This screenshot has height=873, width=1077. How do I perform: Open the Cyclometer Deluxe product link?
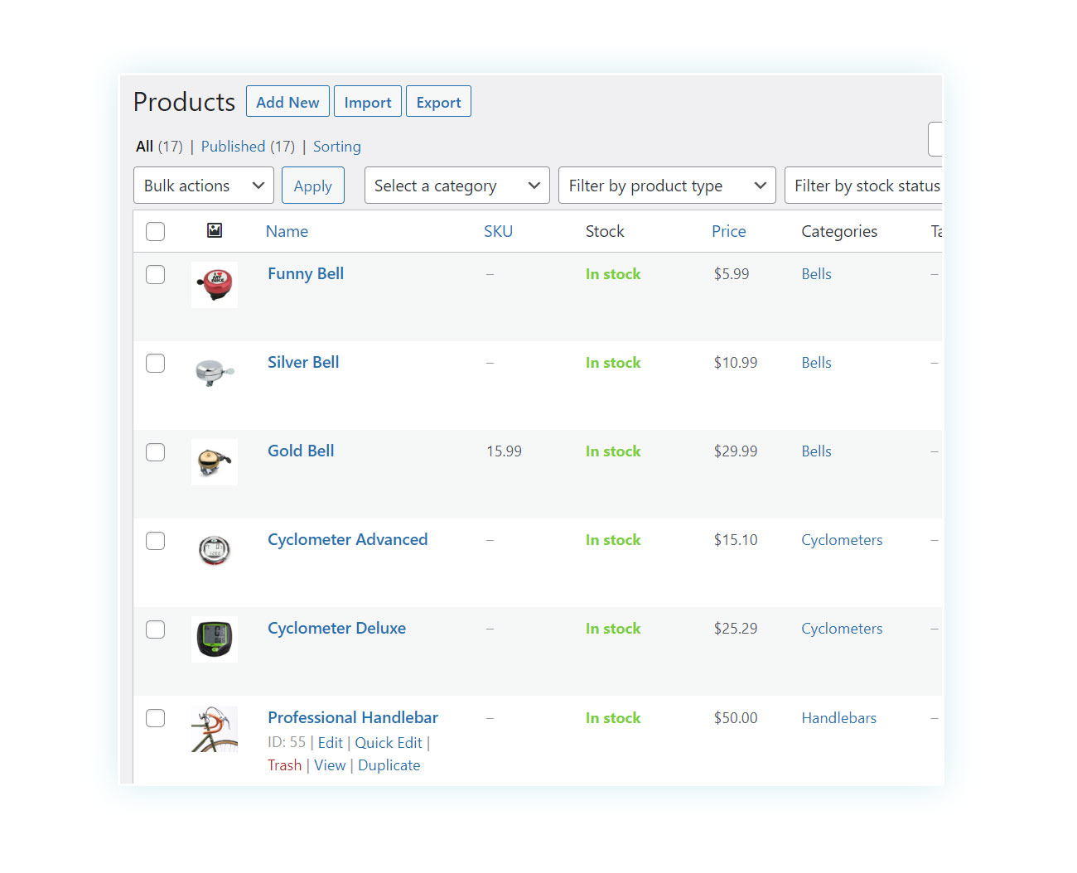point(336,628)
